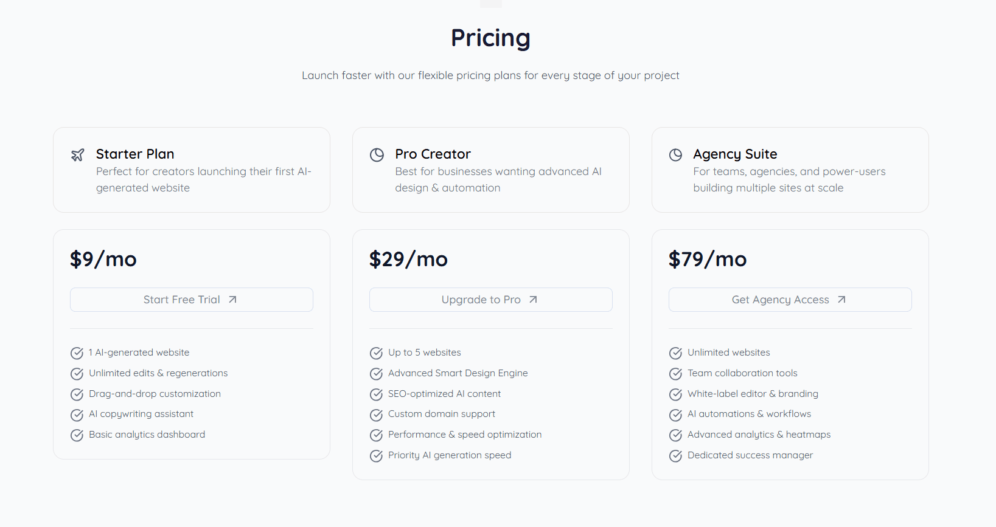This screenshot has width=996, height=527.
Task: Click the Agency Suite card header
Action: click(790, 170)
